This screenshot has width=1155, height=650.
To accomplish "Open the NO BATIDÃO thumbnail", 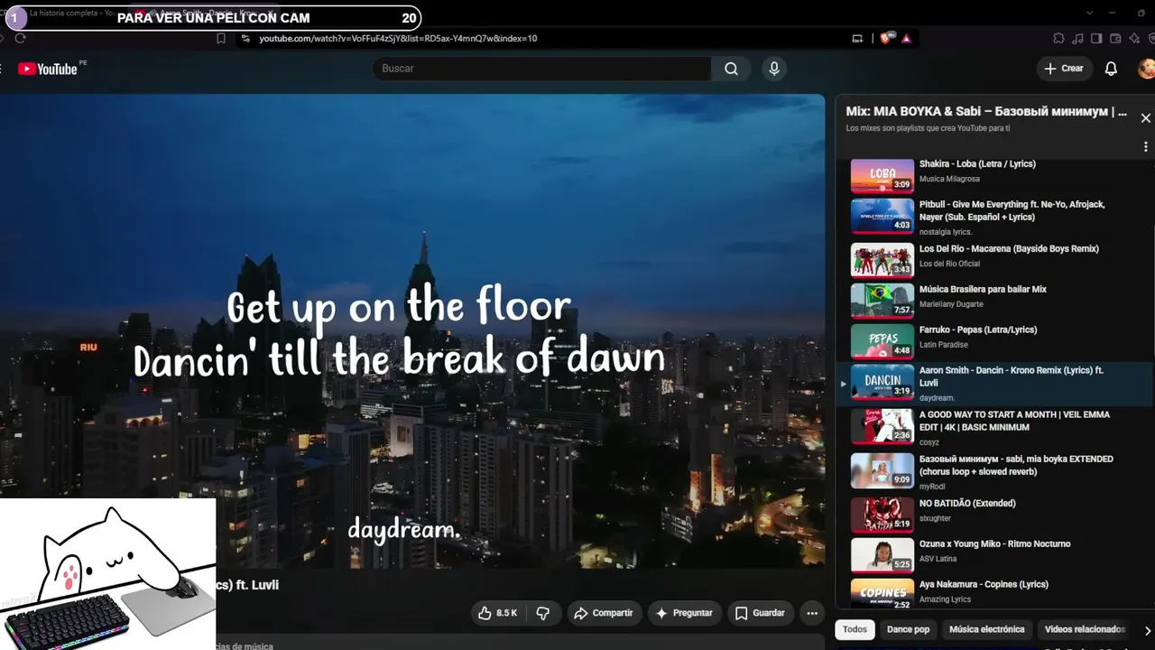I will pyautogui.click(x=882, y=515).
